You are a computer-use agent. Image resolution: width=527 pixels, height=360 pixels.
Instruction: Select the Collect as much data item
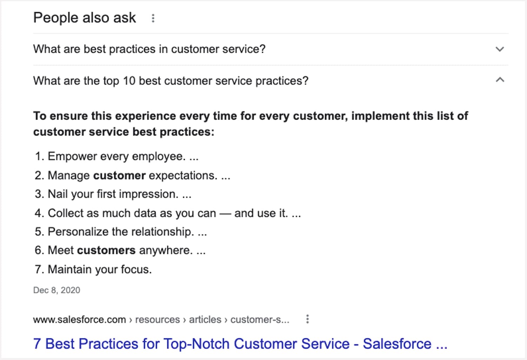pos(167,213)
